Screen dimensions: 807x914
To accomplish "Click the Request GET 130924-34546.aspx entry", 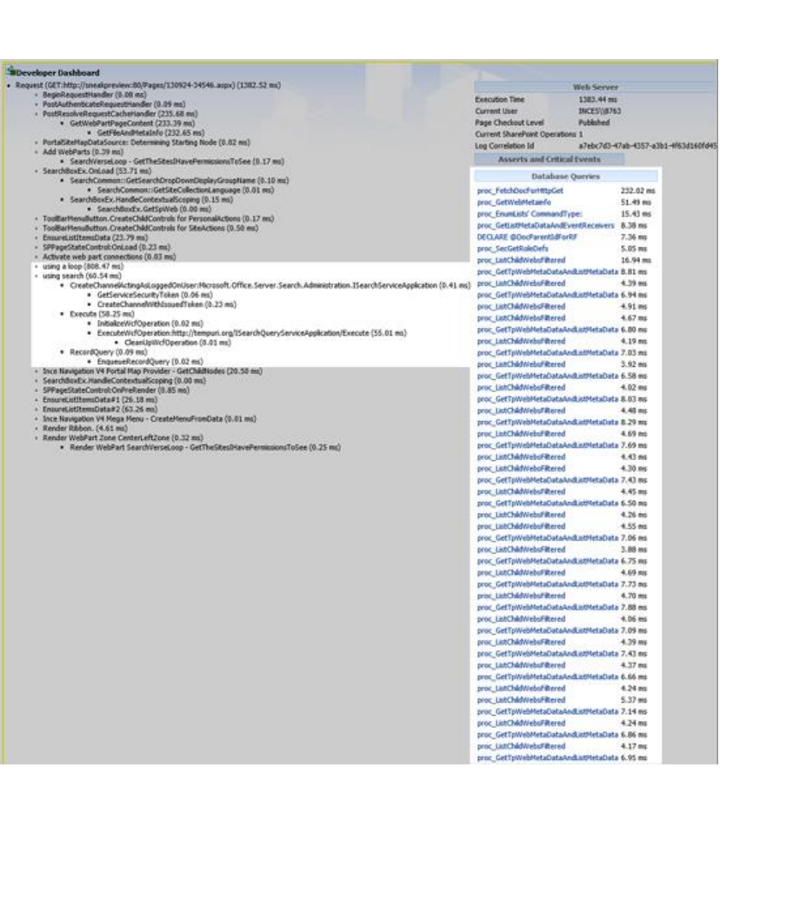I will (x=148, y=85).
